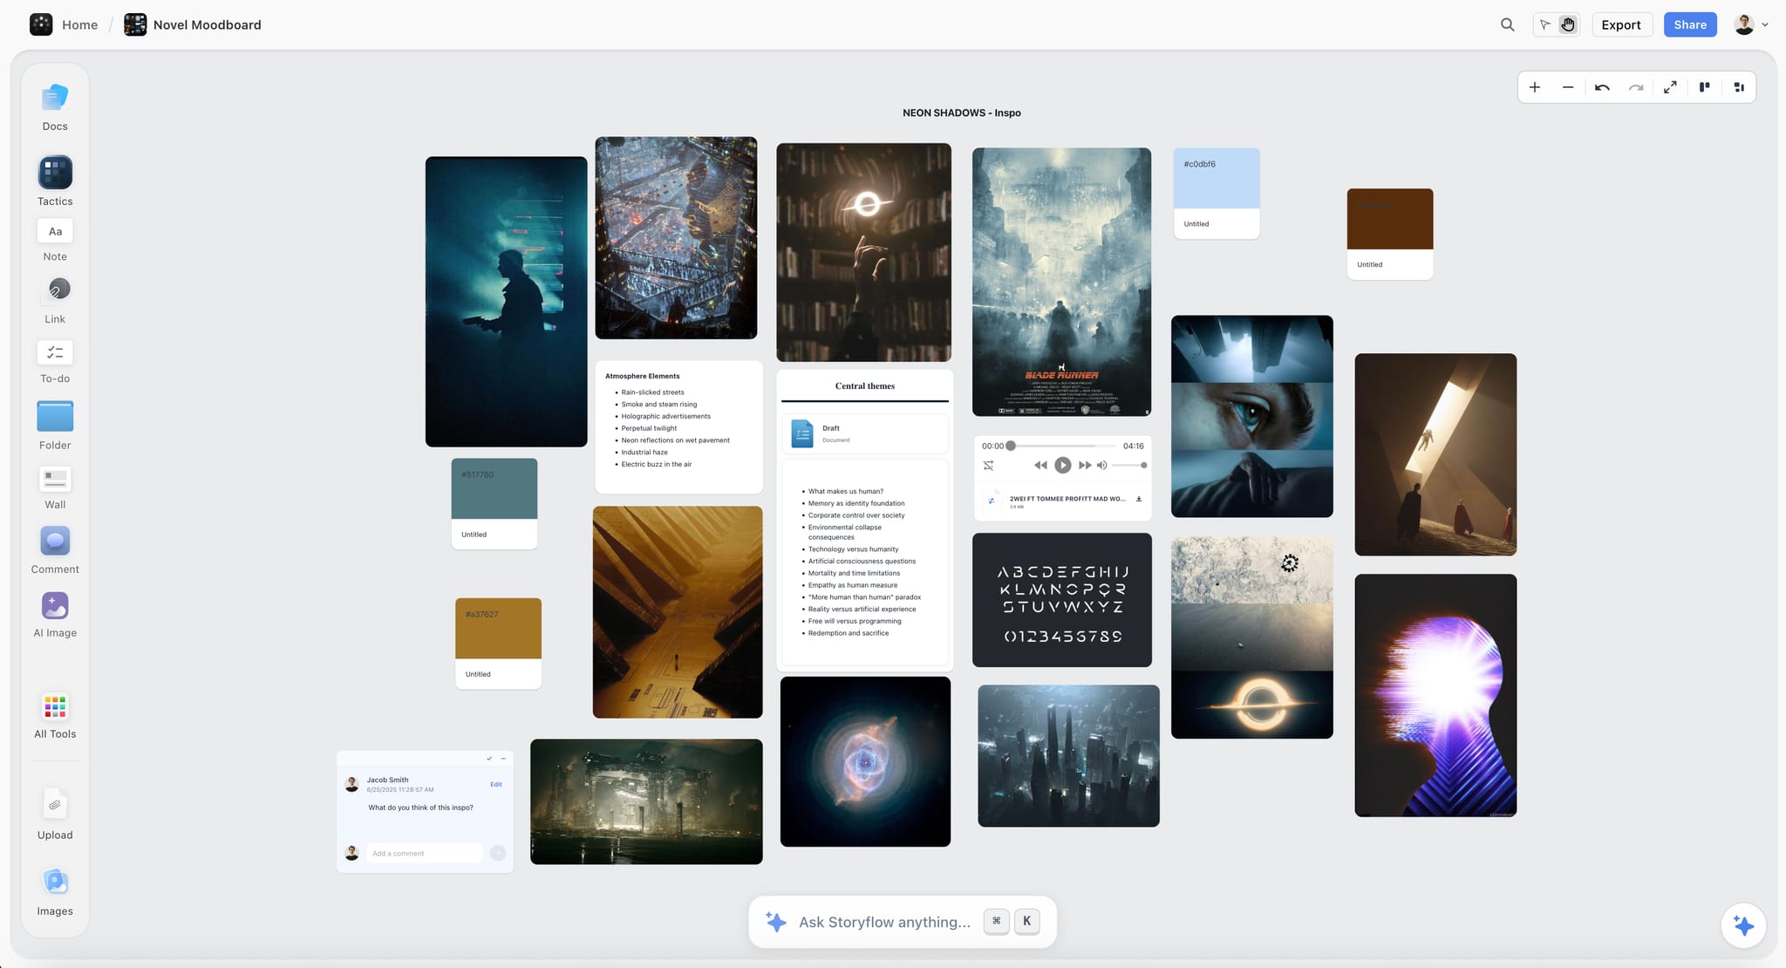Screen dimensions: 1786x968
Task: Open the AI Image generator
Action: (x=55, y=615)
